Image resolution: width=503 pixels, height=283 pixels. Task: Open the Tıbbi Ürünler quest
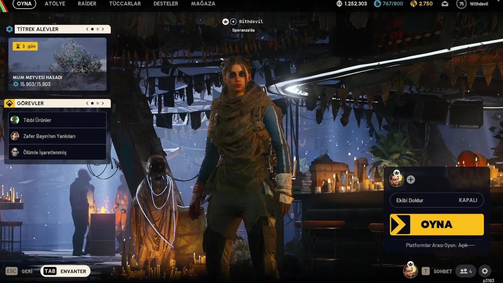57,120
